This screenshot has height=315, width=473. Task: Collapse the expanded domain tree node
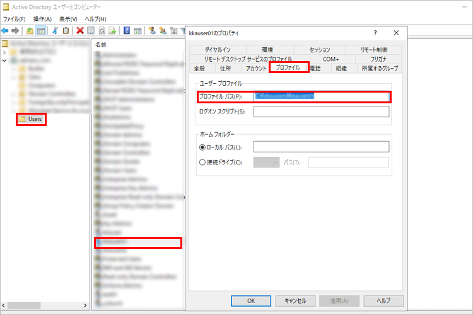click(x=5, y=60)
